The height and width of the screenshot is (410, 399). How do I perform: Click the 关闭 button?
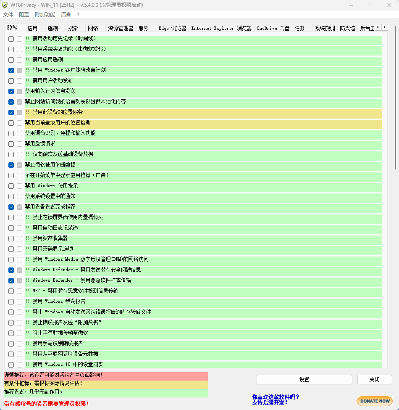click(375, 379)
